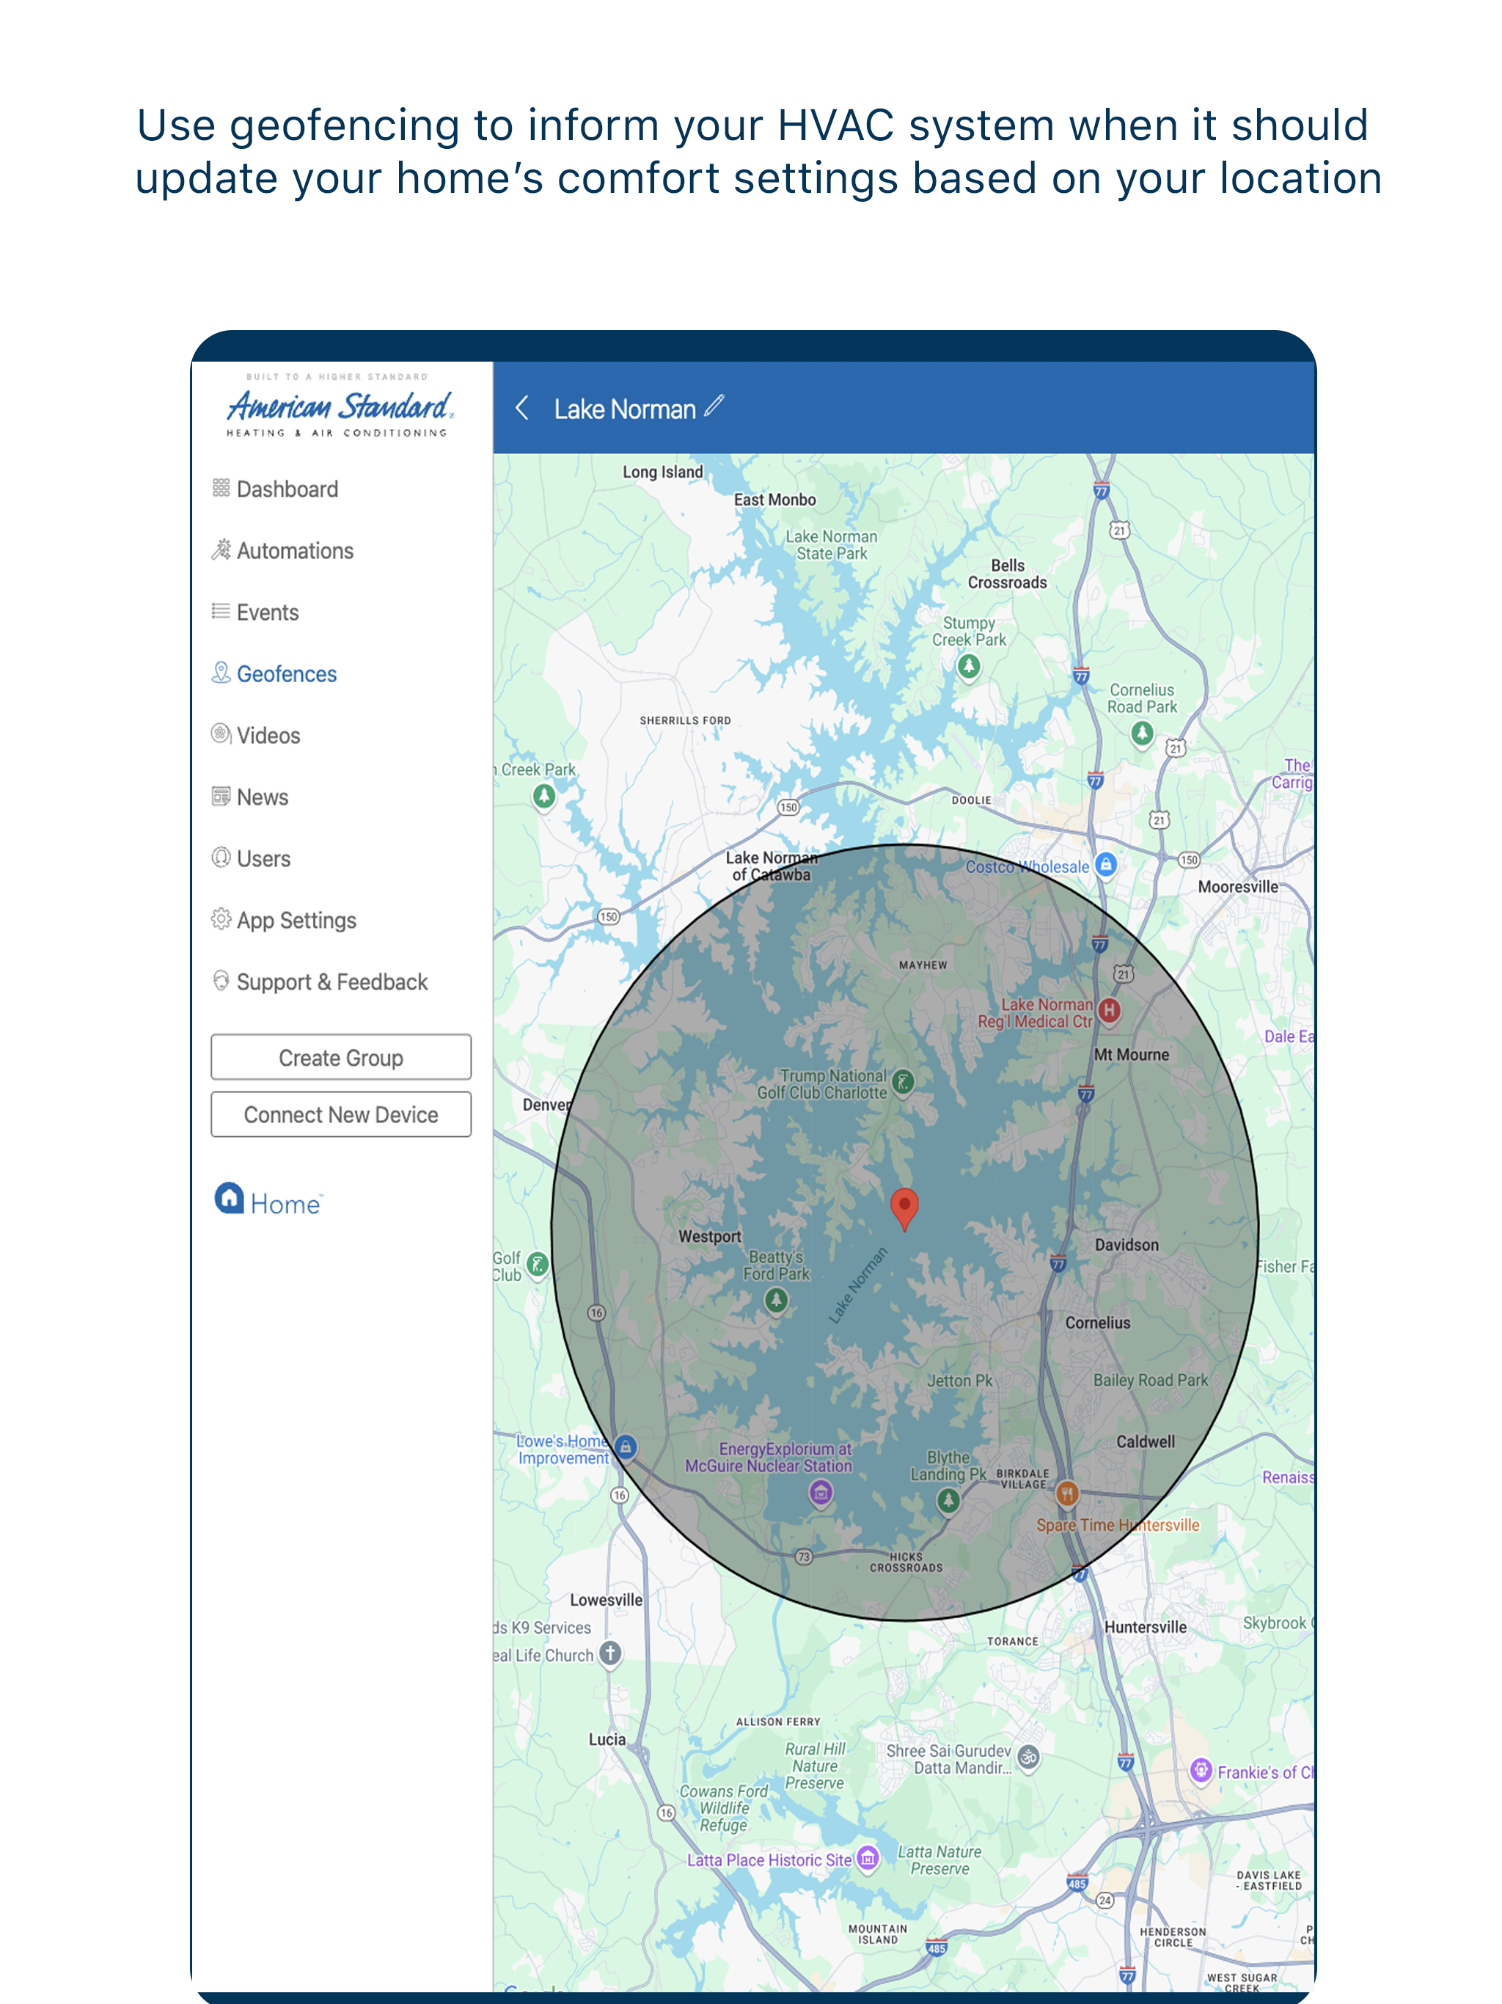Click the Dashboard grid icon
The image size is (1502, 2004).
tap(220, 489)
